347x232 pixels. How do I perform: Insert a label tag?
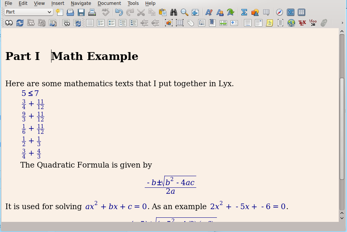[190, 23]
